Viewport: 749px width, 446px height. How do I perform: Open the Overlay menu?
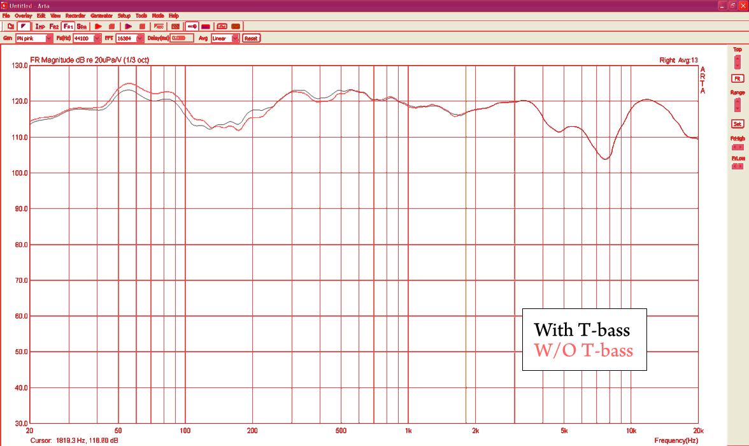tap(23, 16)
